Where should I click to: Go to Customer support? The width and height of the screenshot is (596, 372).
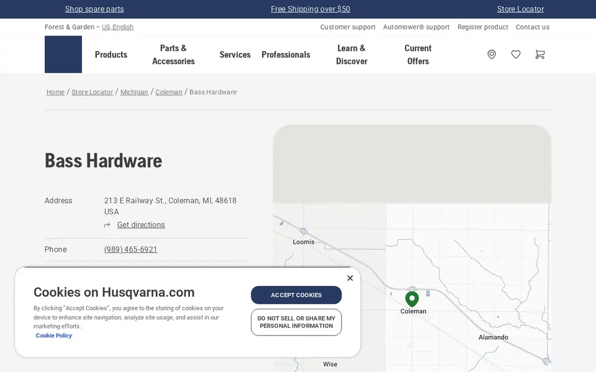348,27
